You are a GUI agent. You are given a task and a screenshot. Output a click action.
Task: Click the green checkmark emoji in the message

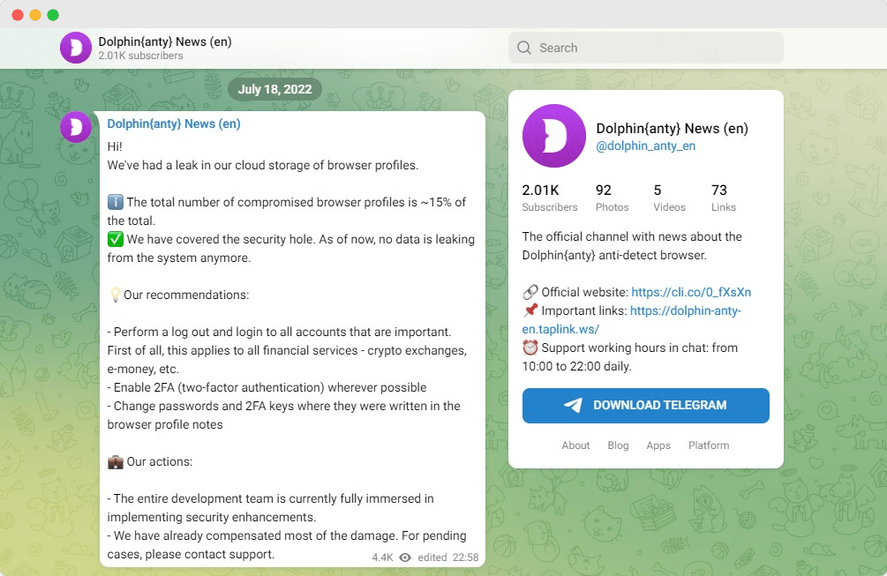pyautogui.click(x=116, y=239)
